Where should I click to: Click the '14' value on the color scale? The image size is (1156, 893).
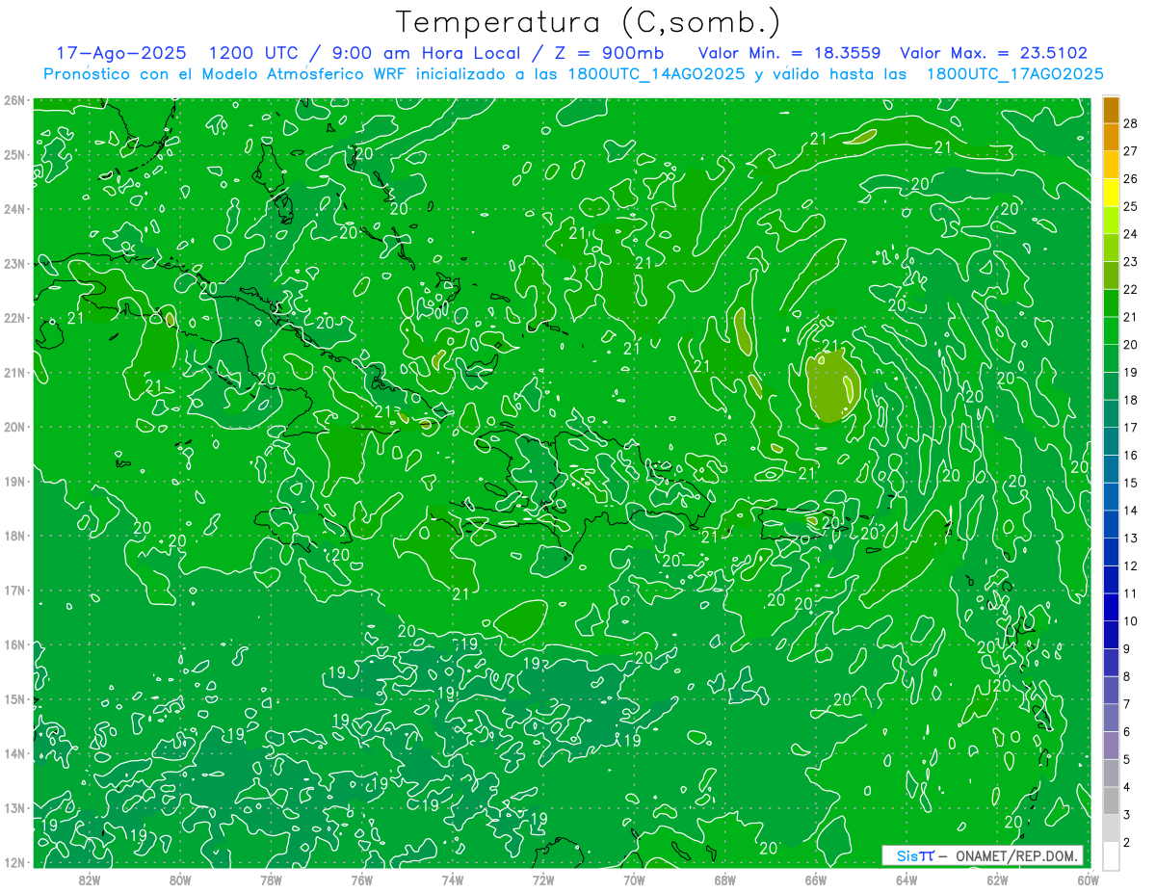1130,511
